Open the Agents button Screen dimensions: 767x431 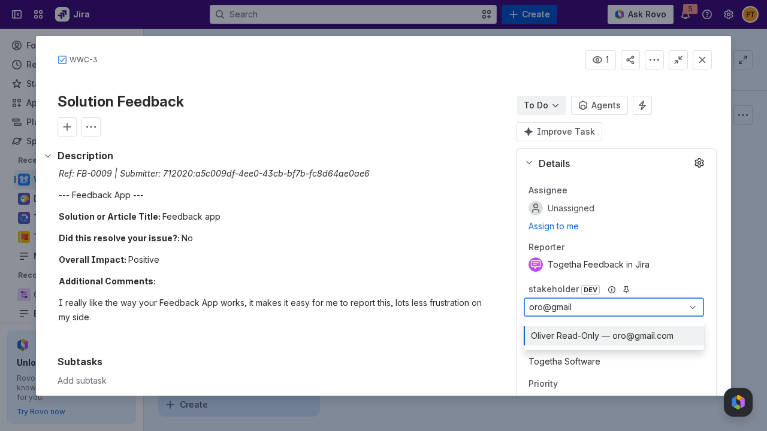tap(599, 105)
